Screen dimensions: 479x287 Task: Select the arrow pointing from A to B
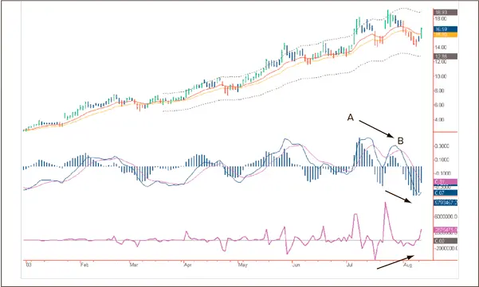coord(377,129)
